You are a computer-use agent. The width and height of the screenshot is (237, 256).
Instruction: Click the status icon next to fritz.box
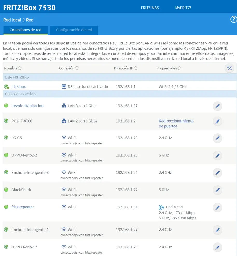(x=6, y=87)
